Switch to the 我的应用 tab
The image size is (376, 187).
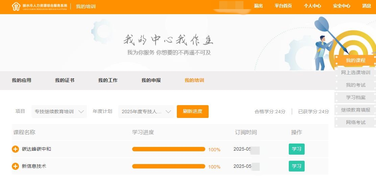21,80
